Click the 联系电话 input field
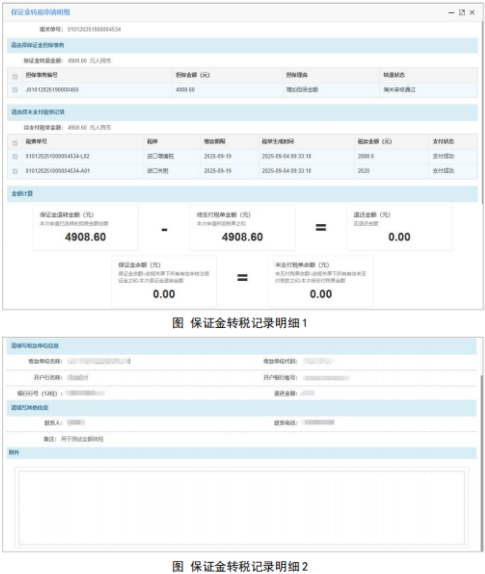Screen dimensions: 485x574 319,422
